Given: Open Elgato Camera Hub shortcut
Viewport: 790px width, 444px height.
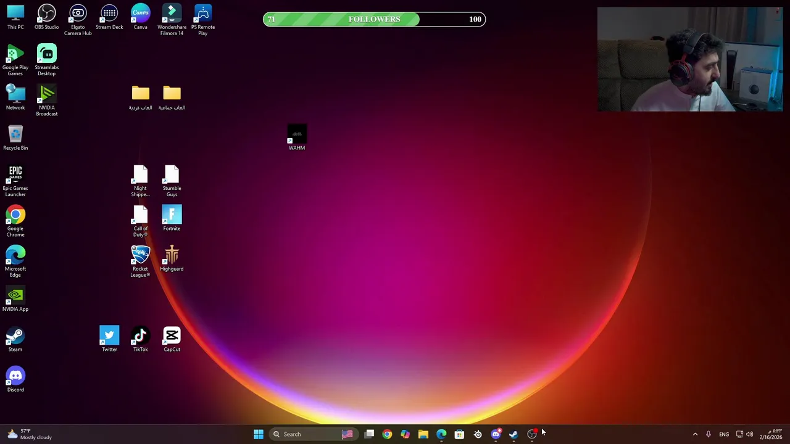Looking at the screenshot, I should tap(78, 20).
